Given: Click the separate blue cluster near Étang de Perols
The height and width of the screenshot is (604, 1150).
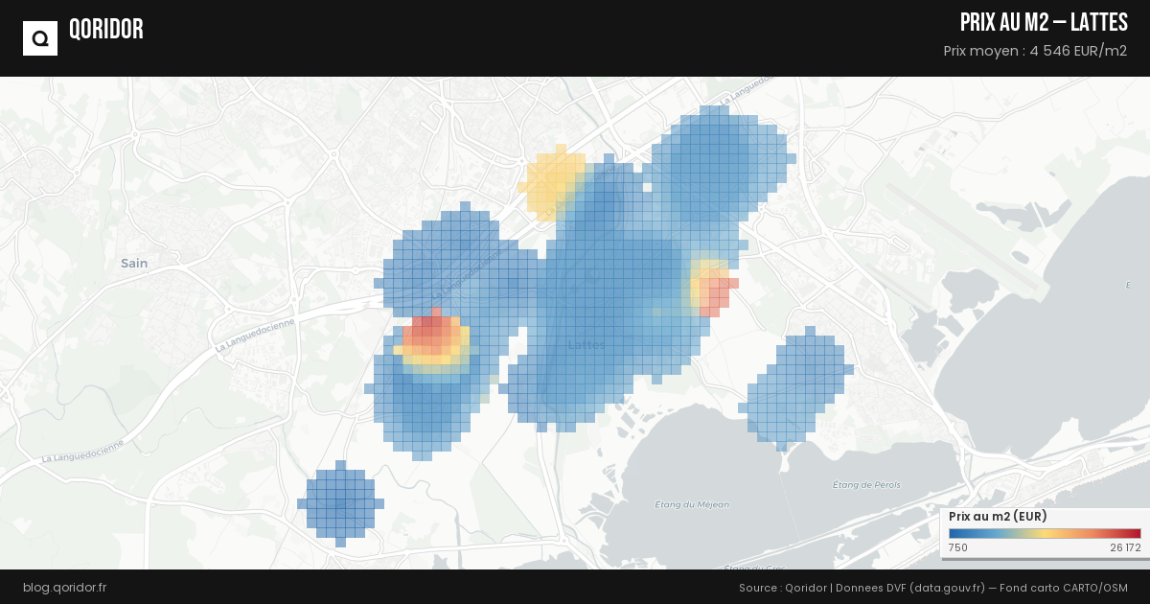Looking at the screenshot, I should pyautogui.click(x=797, y=387).
